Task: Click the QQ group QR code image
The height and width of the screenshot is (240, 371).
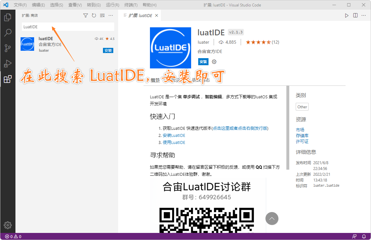Action: (207, 220)
